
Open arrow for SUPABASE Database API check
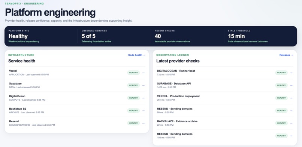tap(291, 85)
